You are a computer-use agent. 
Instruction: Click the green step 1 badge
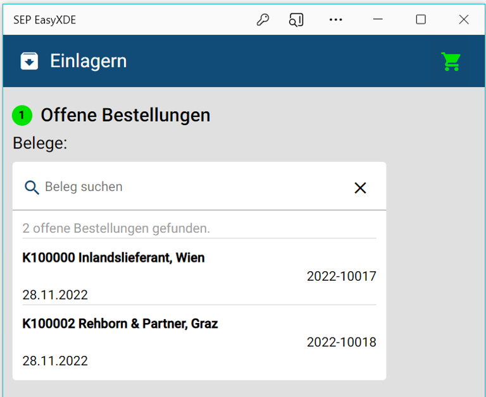coord(22,116)
